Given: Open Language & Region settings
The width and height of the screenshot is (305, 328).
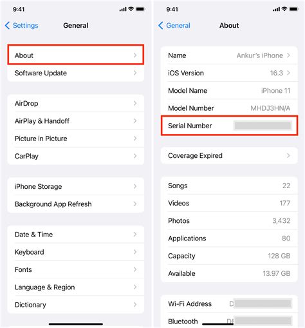Looking at the screenshot, I should coord(76,287).
